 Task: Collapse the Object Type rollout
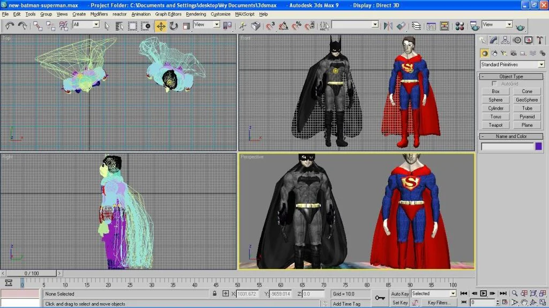(x=511, y=76)
